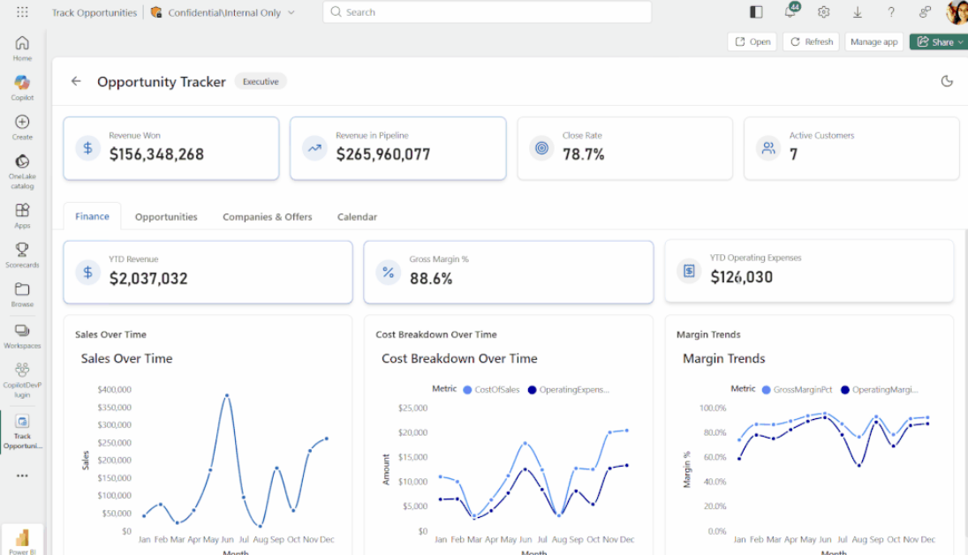Click the Manage app button

tap(873, 42)
